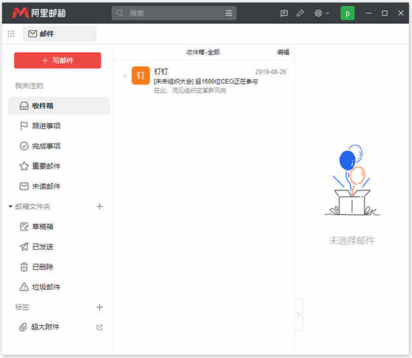The width and height of the screenshot is (412, 358).
Task: Open 超大附件 external link icon
Action: pyautogui.click(x=100, y=327)
